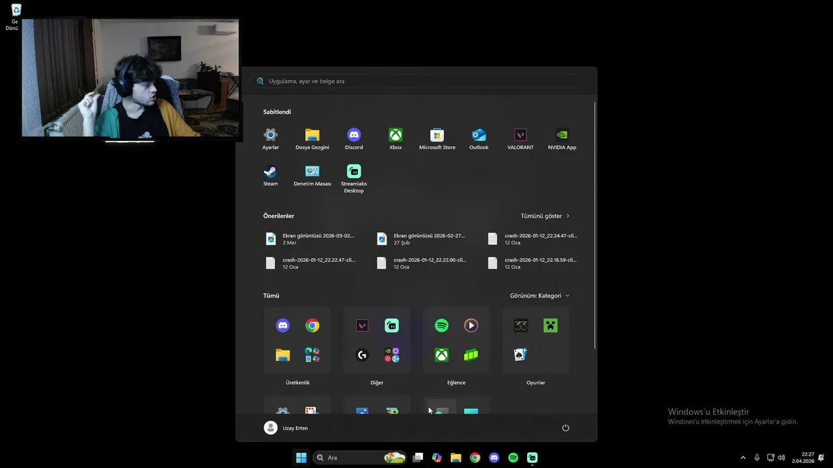
Task: Open crash-2026-01-12_22.22.00 file
Action: 421,263
